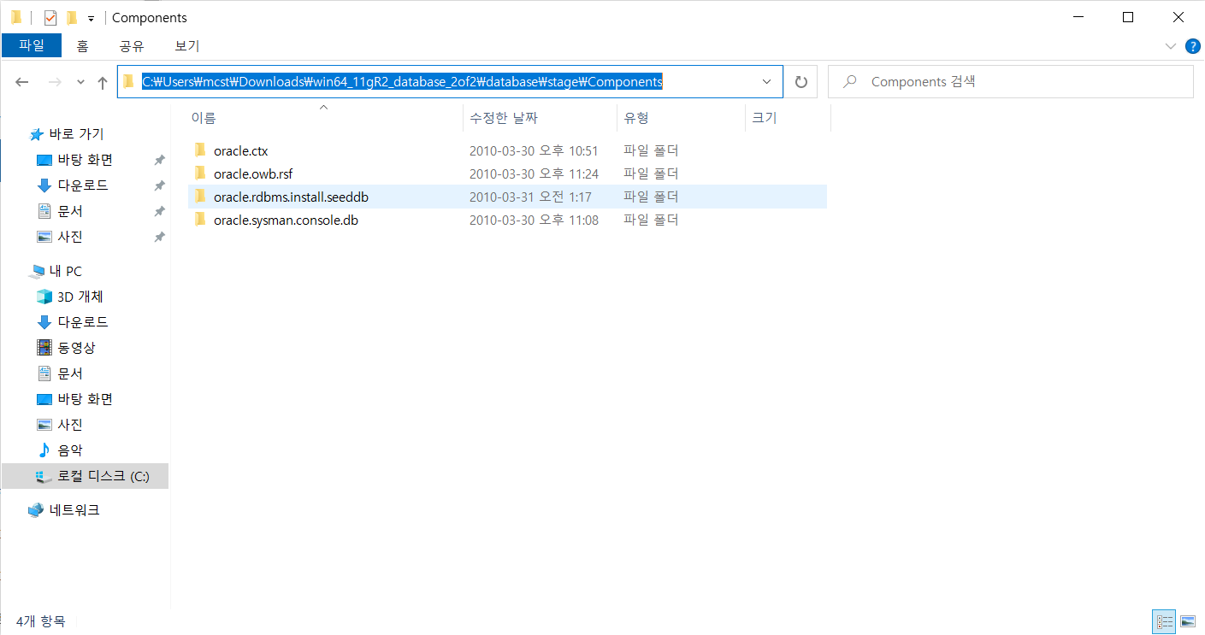Open 문서 under 내 PC
This screenshot has height=635, width=1205.
point(70,373)
